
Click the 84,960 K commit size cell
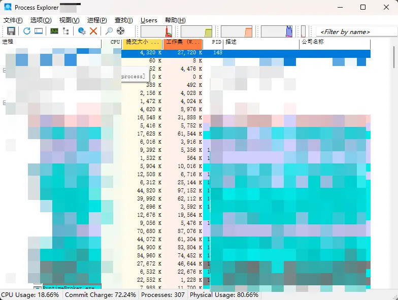(x=149, y=256)
